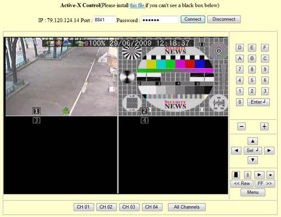Switch to channel CH 01
The image size is (281, 217).
tap(84, 207)
